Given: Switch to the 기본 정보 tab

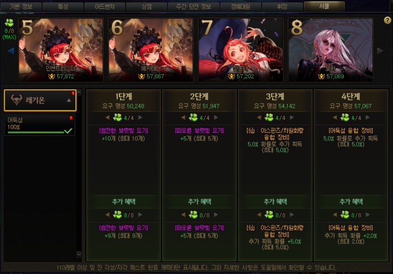Looking at the screenshot, I should pos(21,6).
